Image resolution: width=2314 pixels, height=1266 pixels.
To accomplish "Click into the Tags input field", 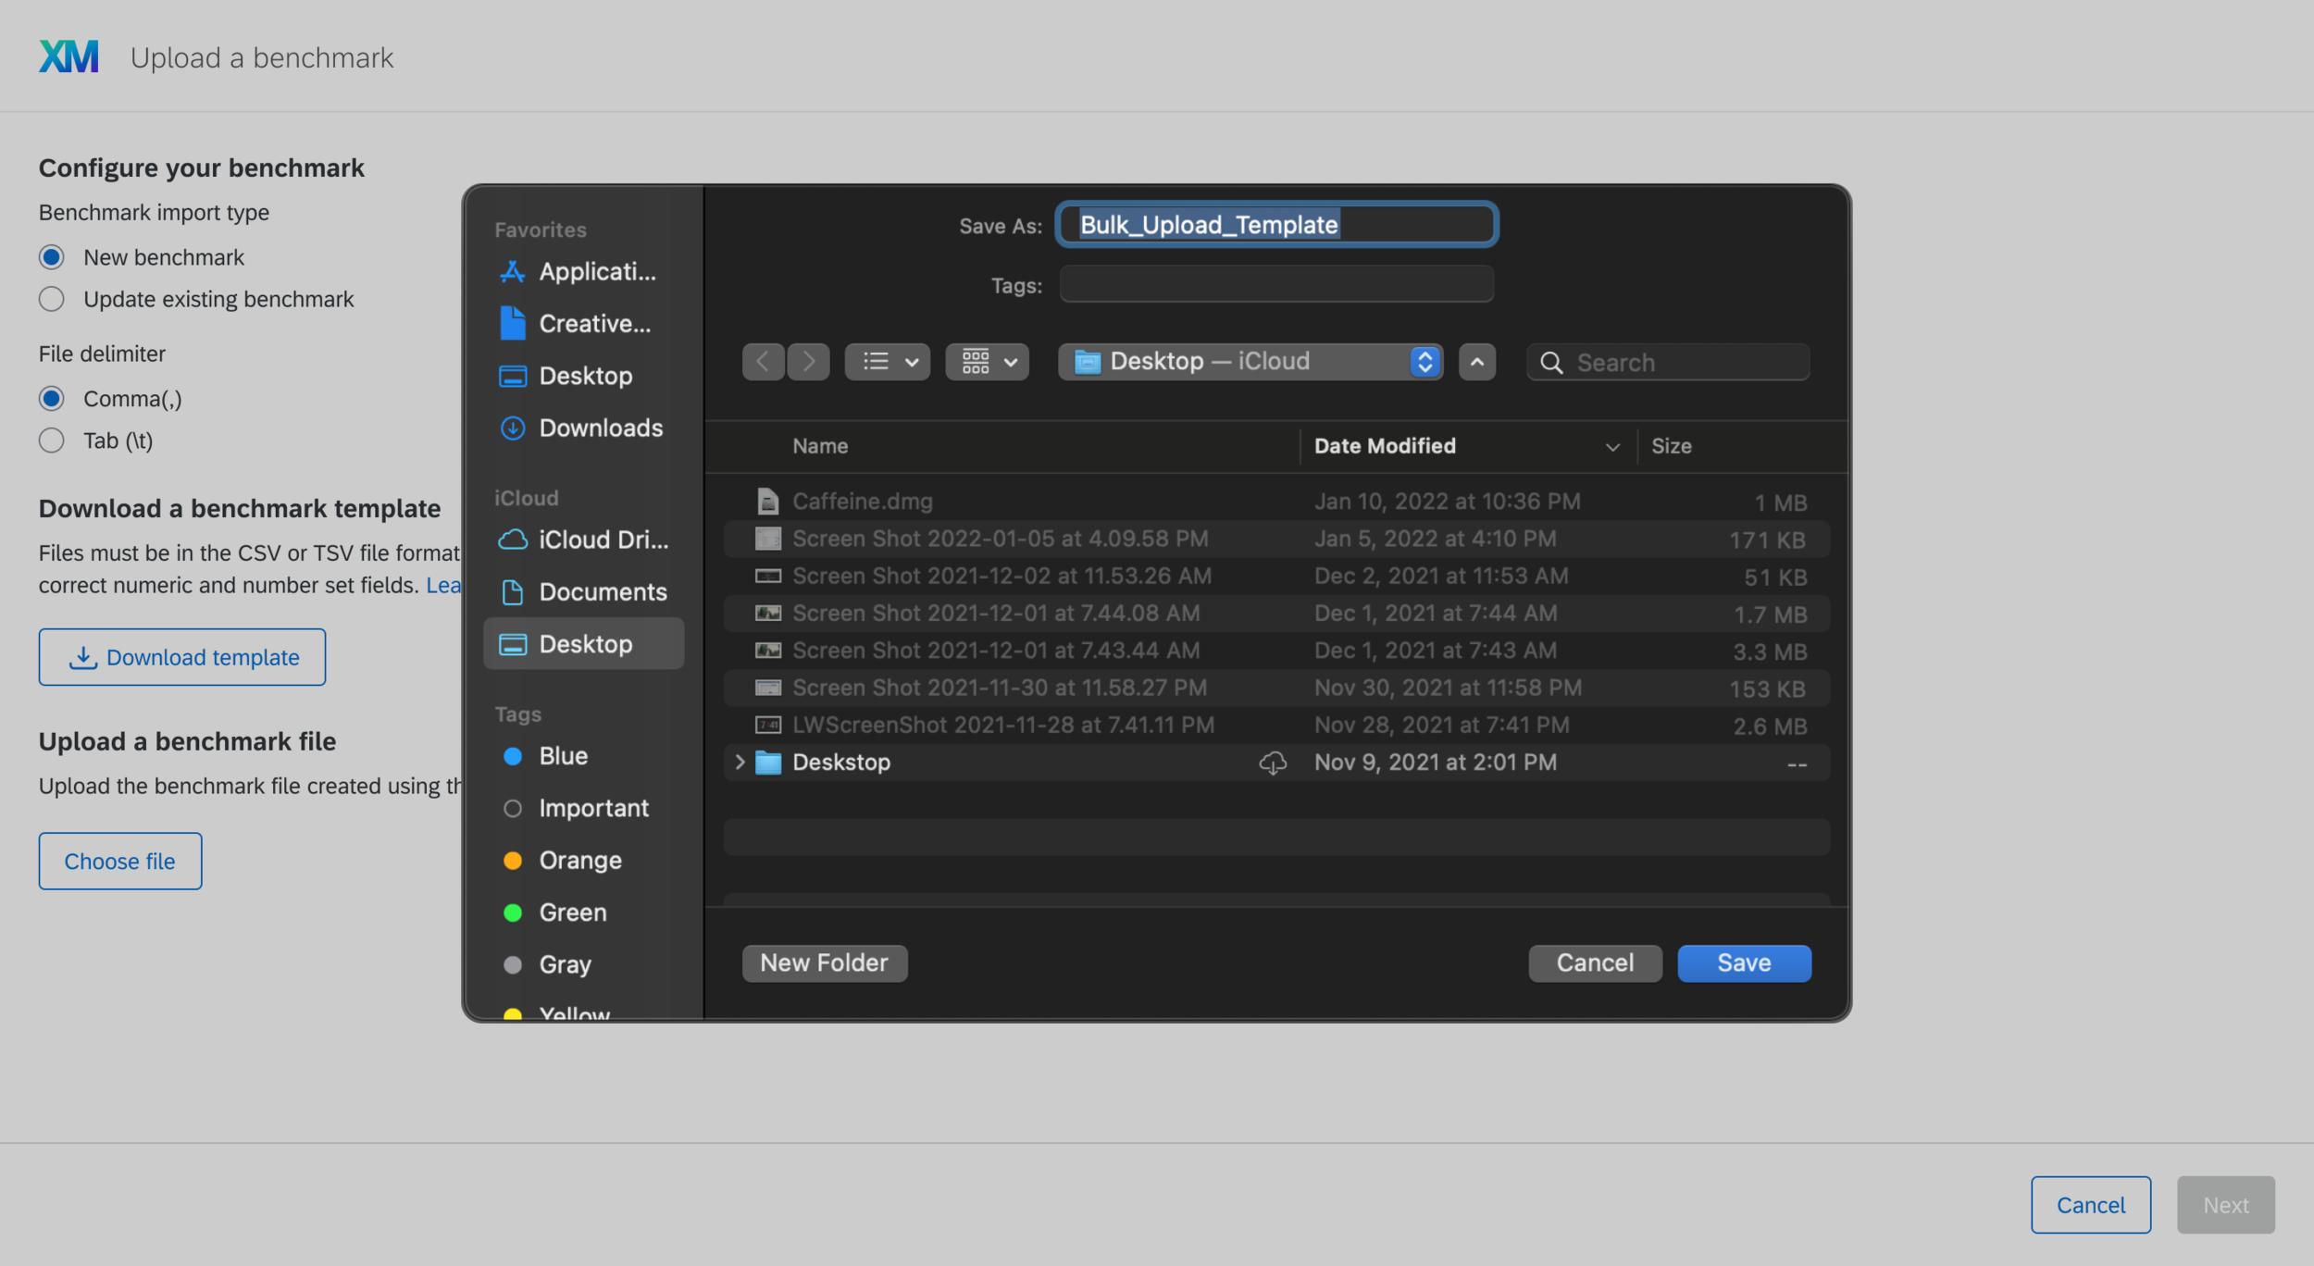I will coord(1275,285).
